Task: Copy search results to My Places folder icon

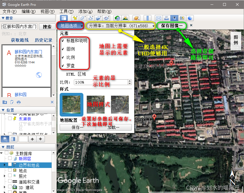Action: (5, 102)
